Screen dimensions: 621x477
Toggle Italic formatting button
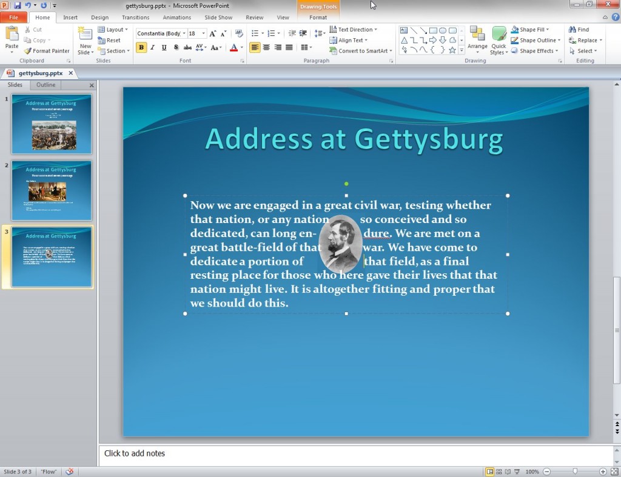coord(153,47)
